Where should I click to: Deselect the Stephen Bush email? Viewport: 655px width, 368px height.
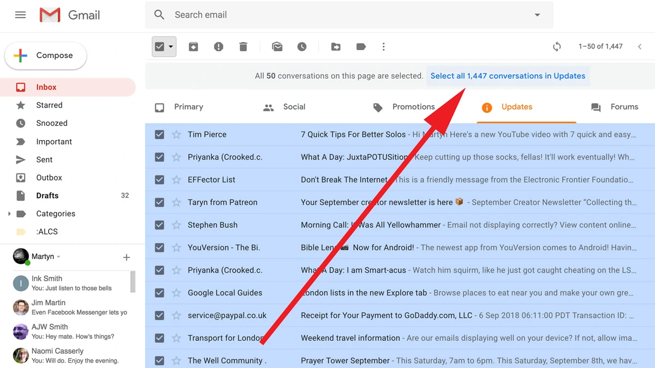coord(159,225)
